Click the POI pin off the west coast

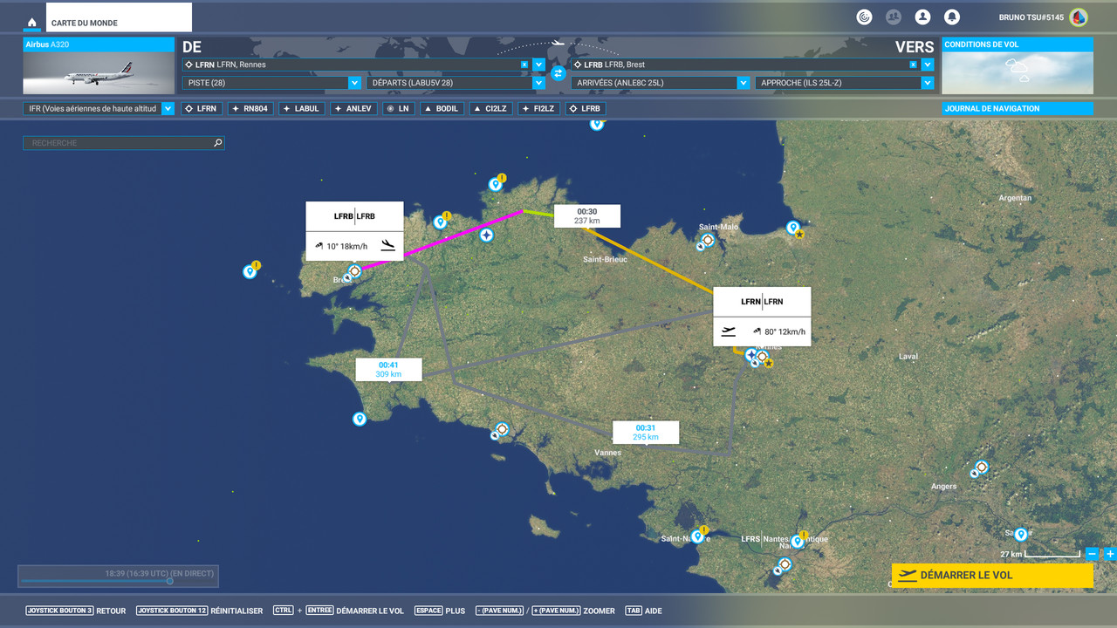pos(250,271)
